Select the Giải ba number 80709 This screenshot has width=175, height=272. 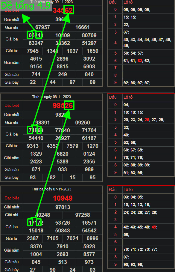point(89,35)
